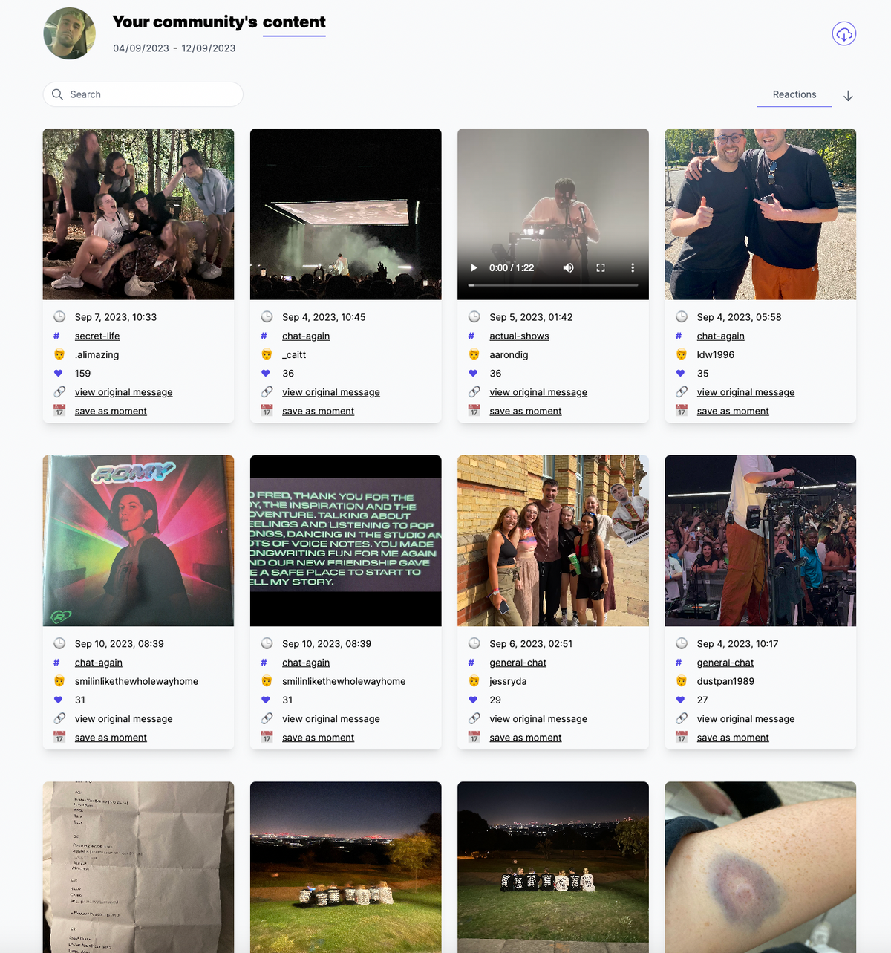Save the jessryda post as a moment
891x953 pixels.
coord(526,738)
